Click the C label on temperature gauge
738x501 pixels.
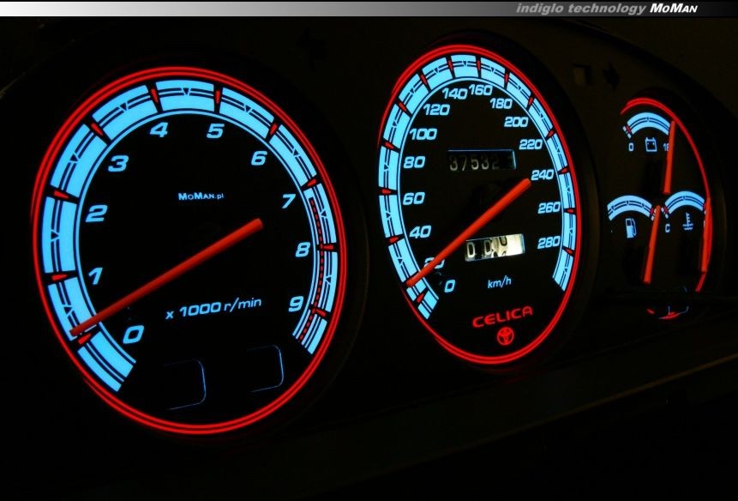pos(667,229)
